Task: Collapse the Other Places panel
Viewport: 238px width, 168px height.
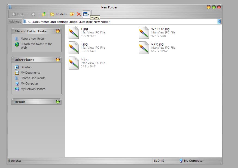Action: pyautogui.click(x=57, y=60)
